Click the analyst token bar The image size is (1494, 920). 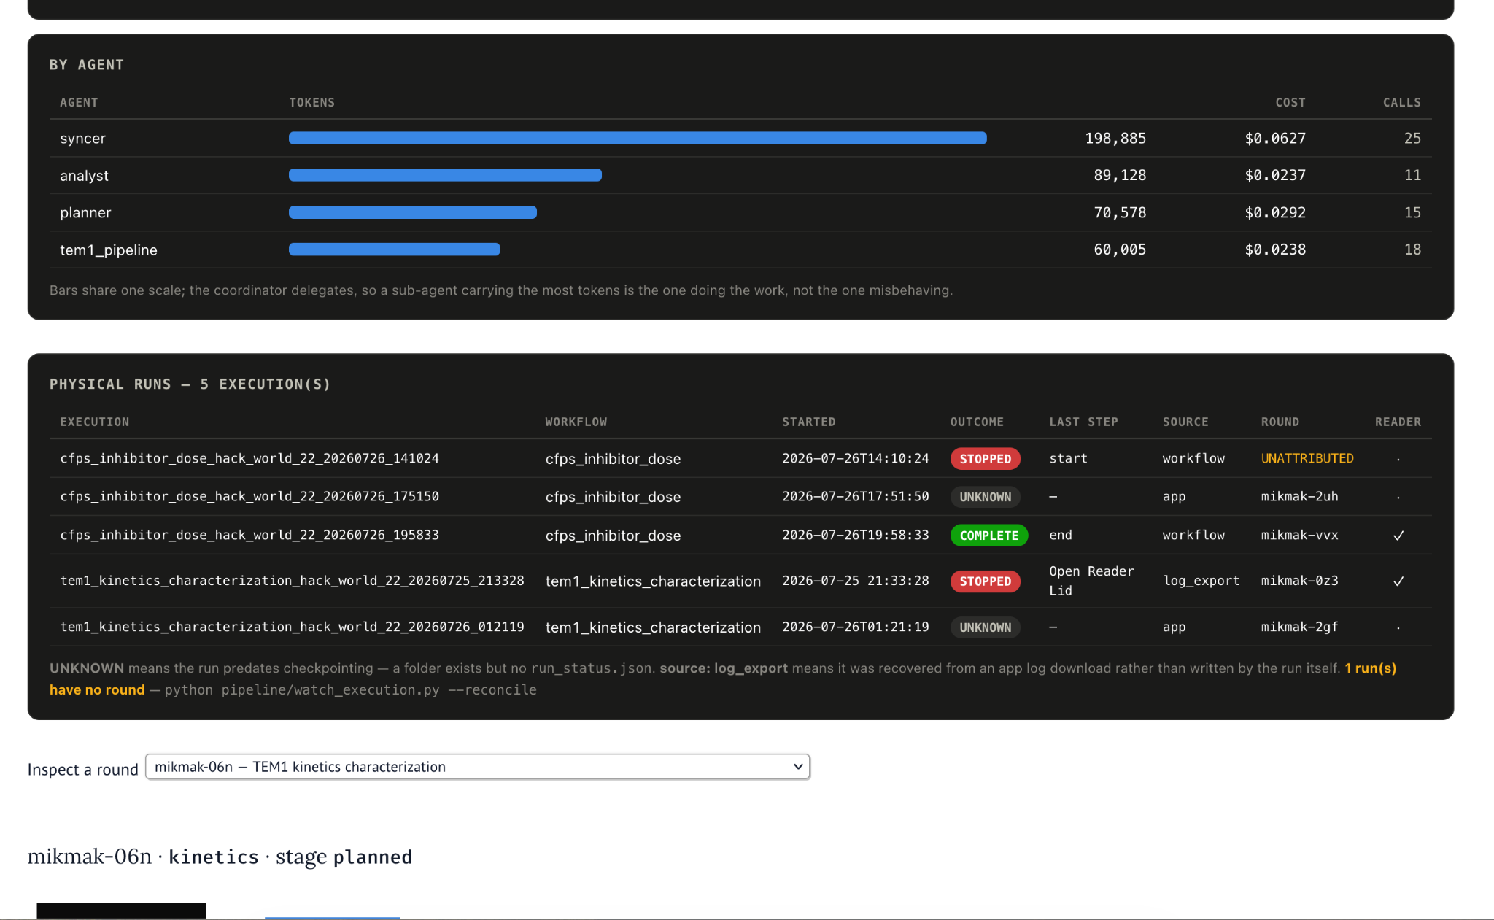[x=445, y=175]
